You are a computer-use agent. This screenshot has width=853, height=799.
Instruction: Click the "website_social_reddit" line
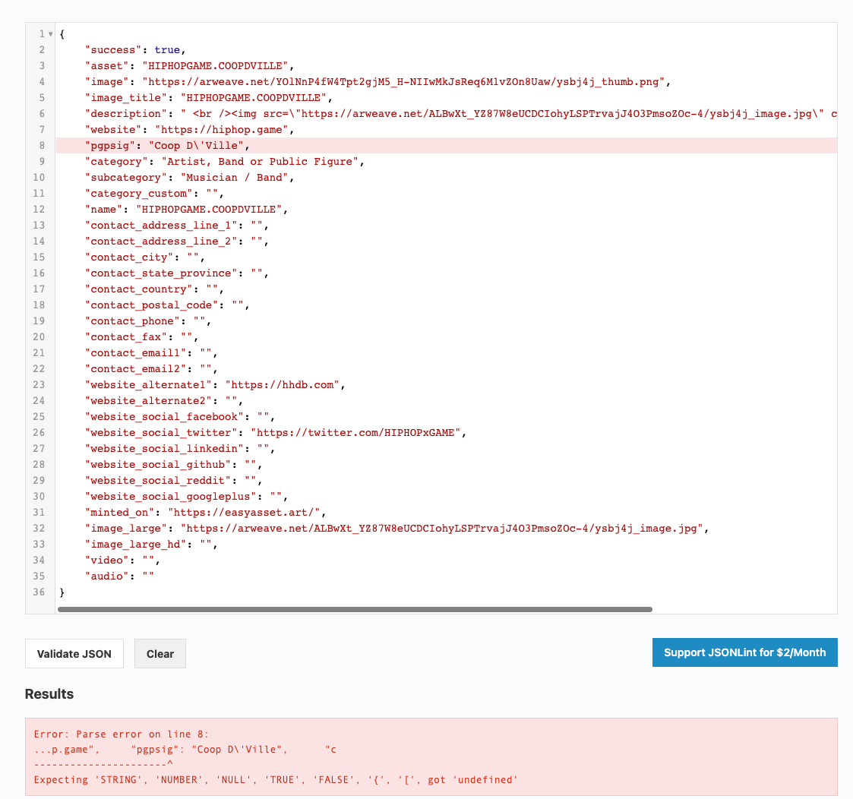(x=173, y=480)
